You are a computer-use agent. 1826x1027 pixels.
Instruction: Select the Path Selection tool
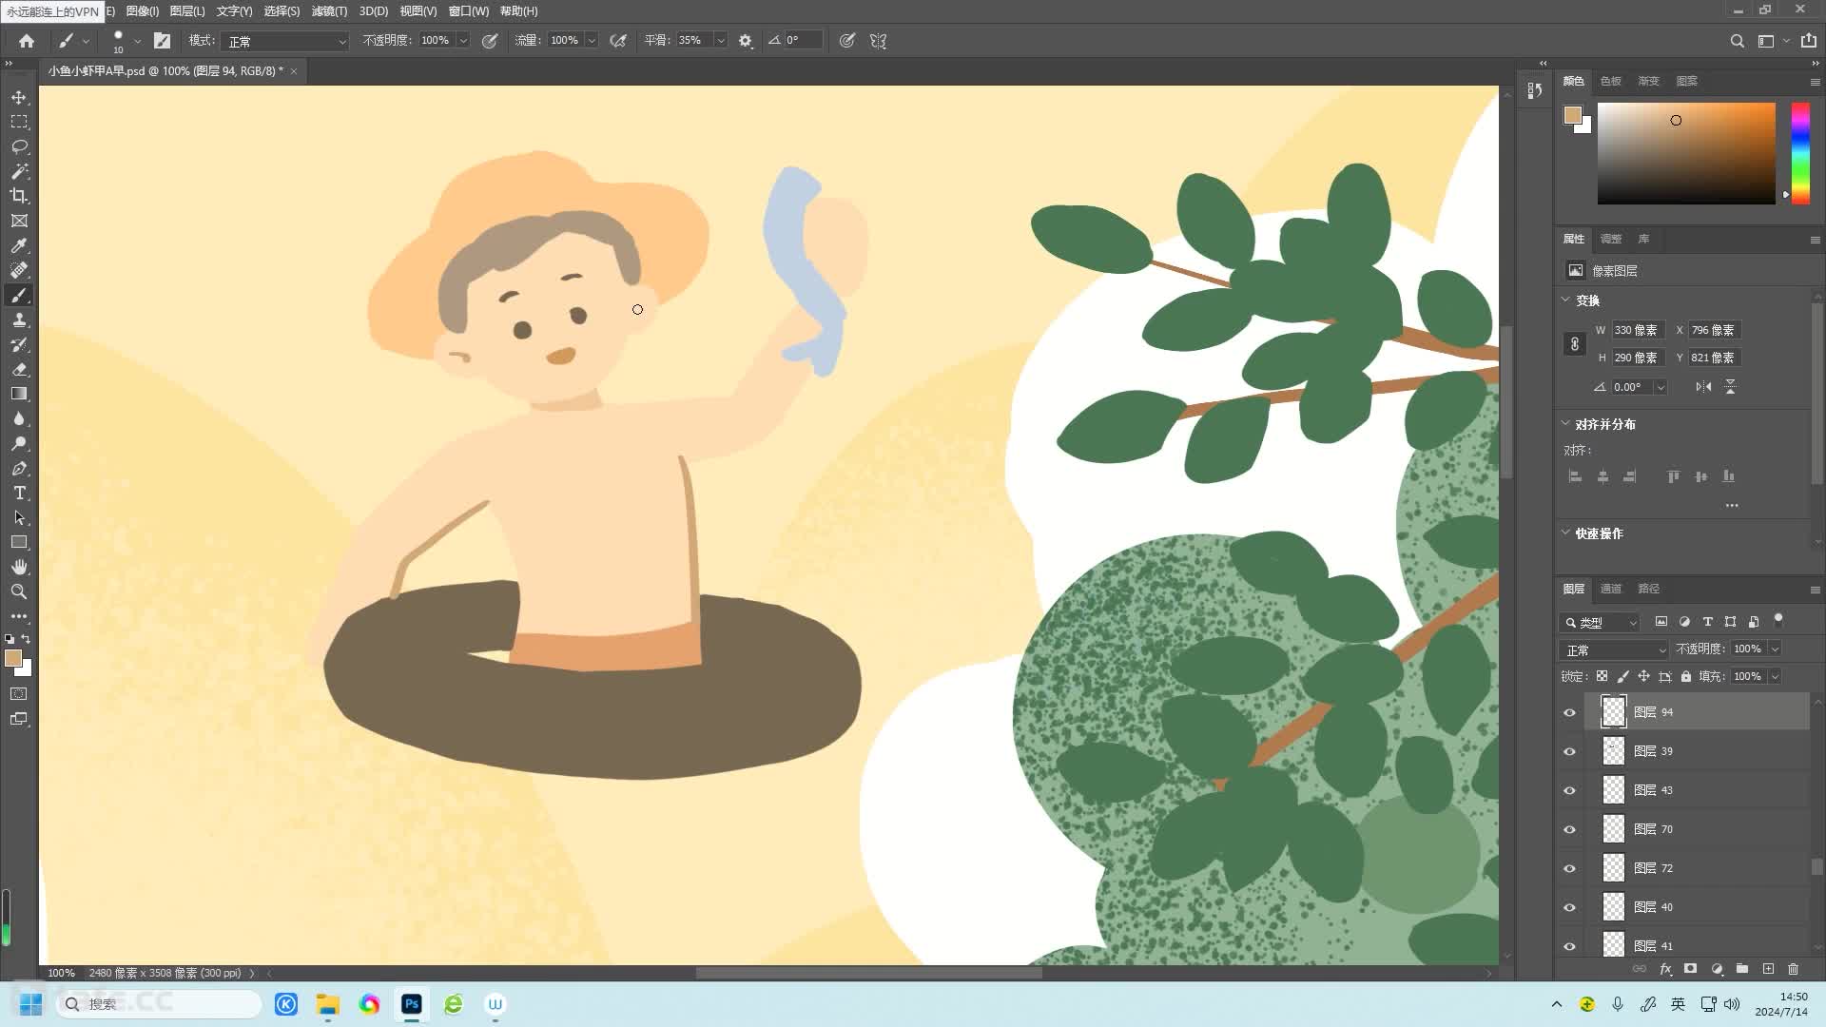[x=19, y=517]
